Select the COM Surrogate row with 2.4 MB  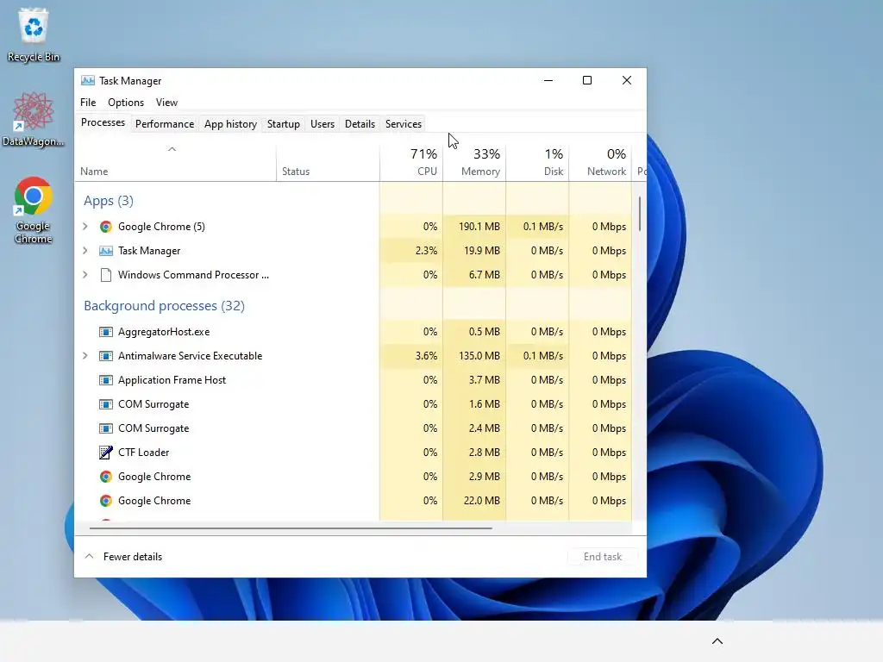[353, 428]
